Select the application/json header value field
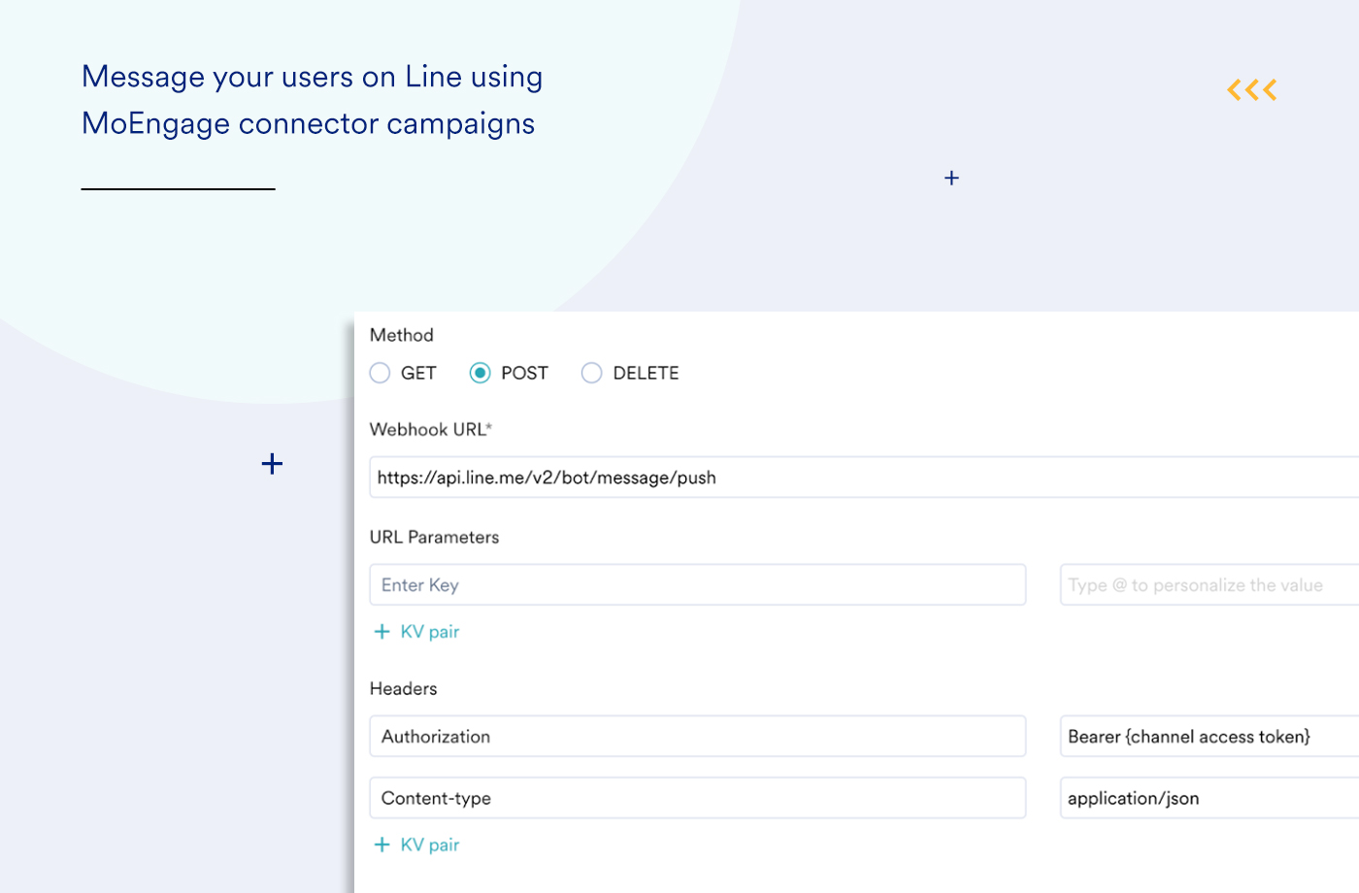This screenshot has height=893, width=1359. click(1209, 798)
